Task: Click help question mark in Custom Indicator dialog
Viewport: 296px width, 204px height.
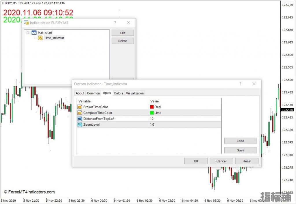Action: 240,84
